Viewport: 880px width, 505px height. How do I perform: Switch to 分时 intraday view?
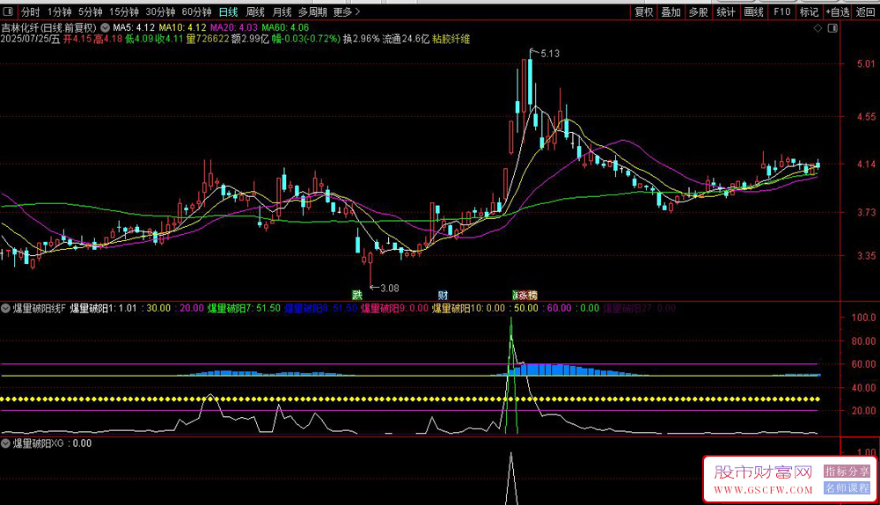point(30,11)
